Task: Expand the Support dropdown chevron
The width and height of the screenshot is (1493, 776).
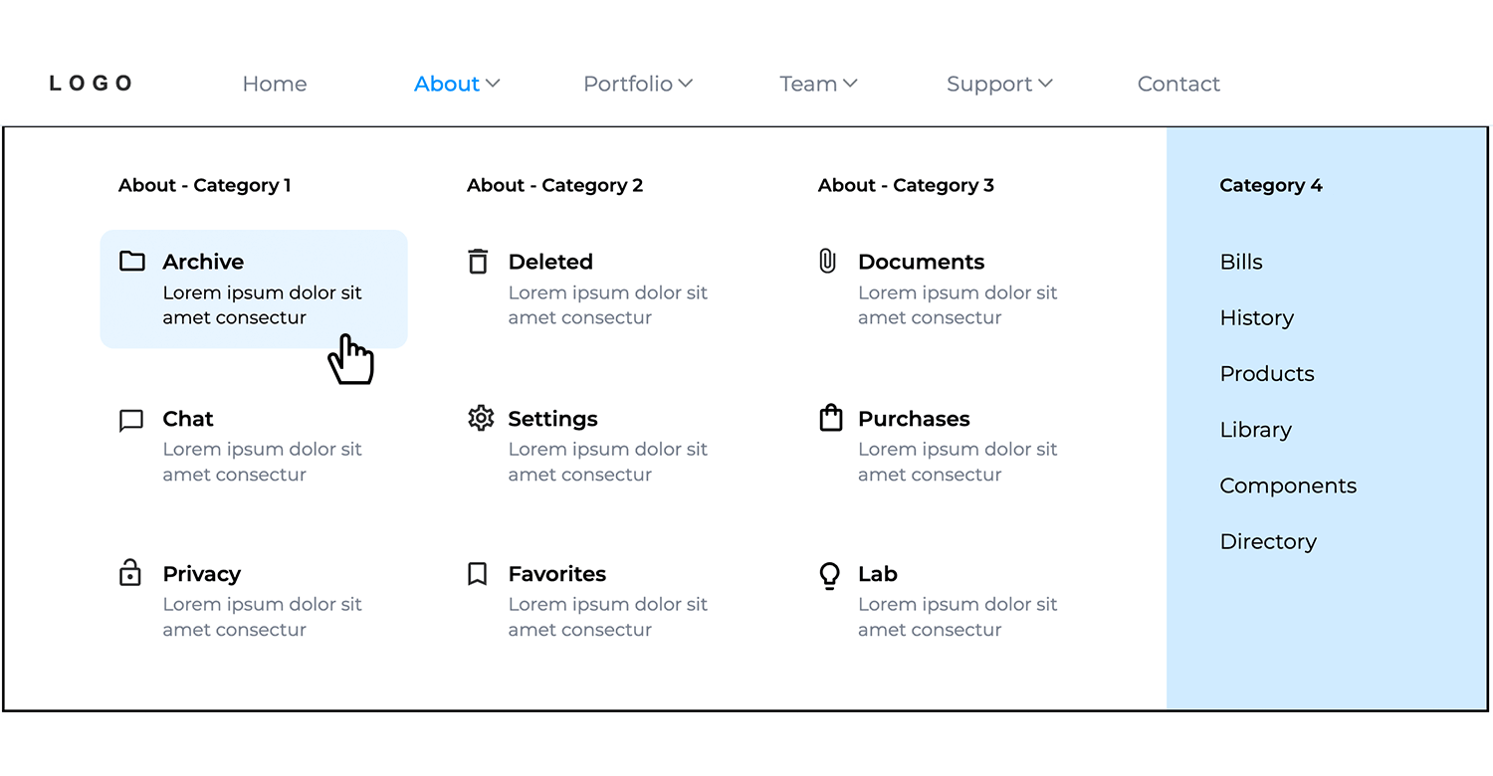Action: coord(1045,84)
